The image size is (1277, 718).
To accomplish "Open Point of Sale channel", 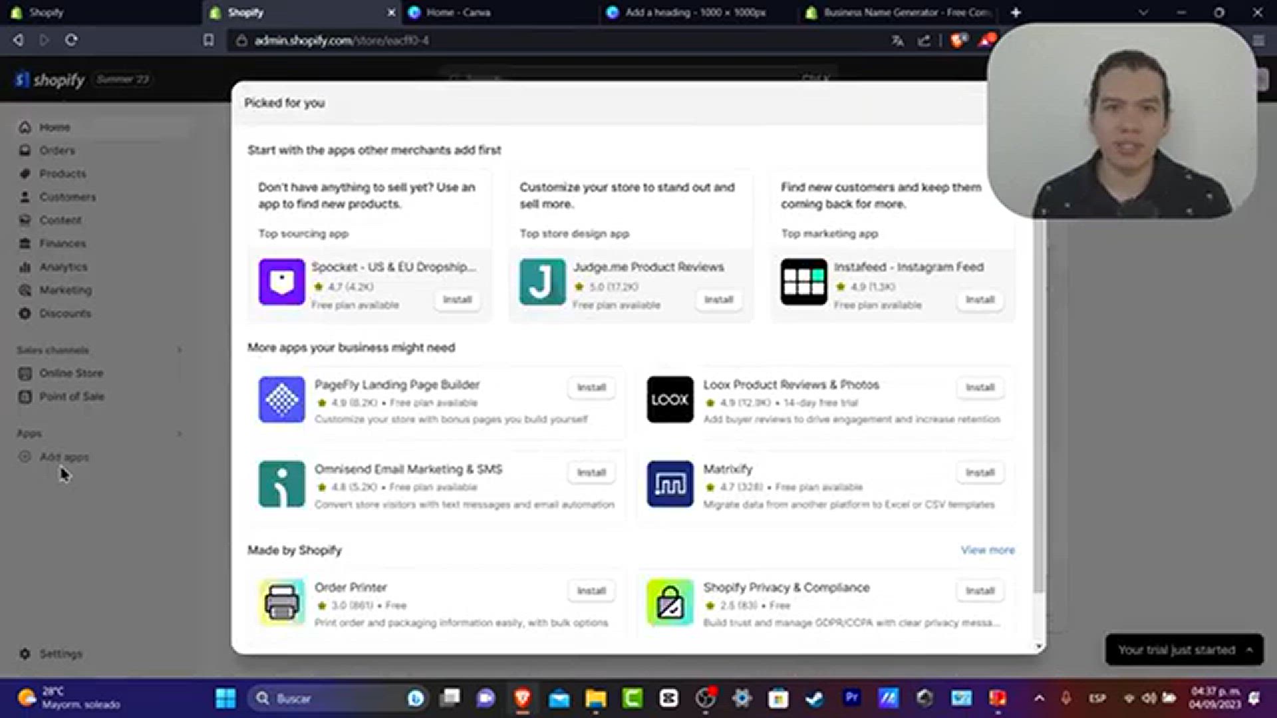I will pos(71,396).
